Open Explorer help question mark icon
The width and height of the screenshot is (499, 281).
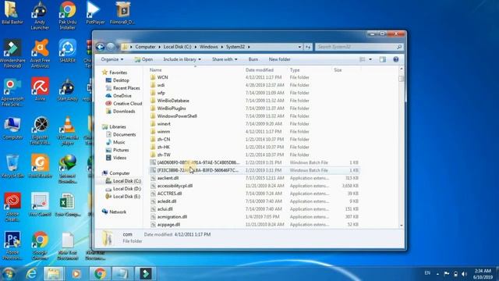click(396, 59)
